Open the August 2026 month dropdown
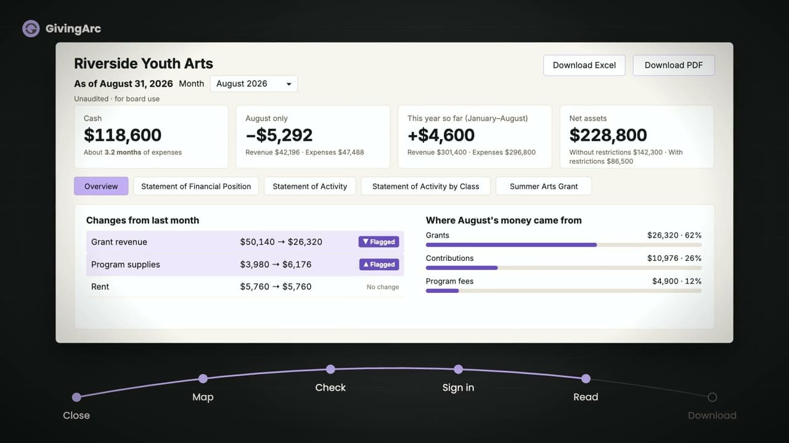The width and height of the screenshot is (789, 443). click(253, 84)
